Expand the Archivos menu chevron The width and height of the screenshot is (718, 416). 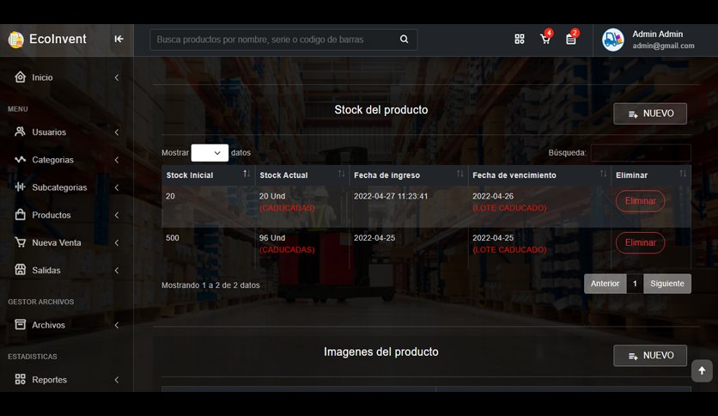(x=117, y=325)
